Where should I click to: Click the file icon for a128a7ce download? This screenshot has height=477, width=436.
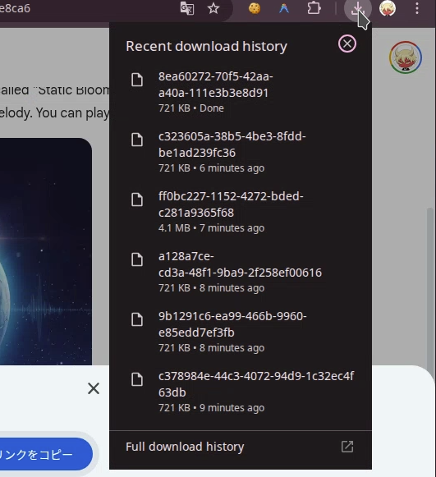(x=137, y=259)
